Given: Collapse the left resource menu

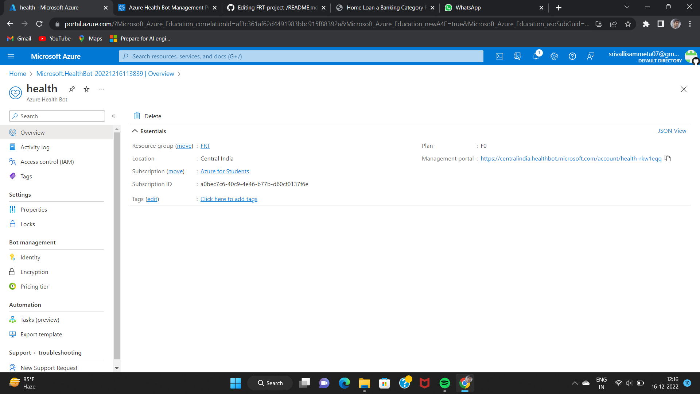Looking at the screenshot, I should pyautogui.click(x=113, y=116).
